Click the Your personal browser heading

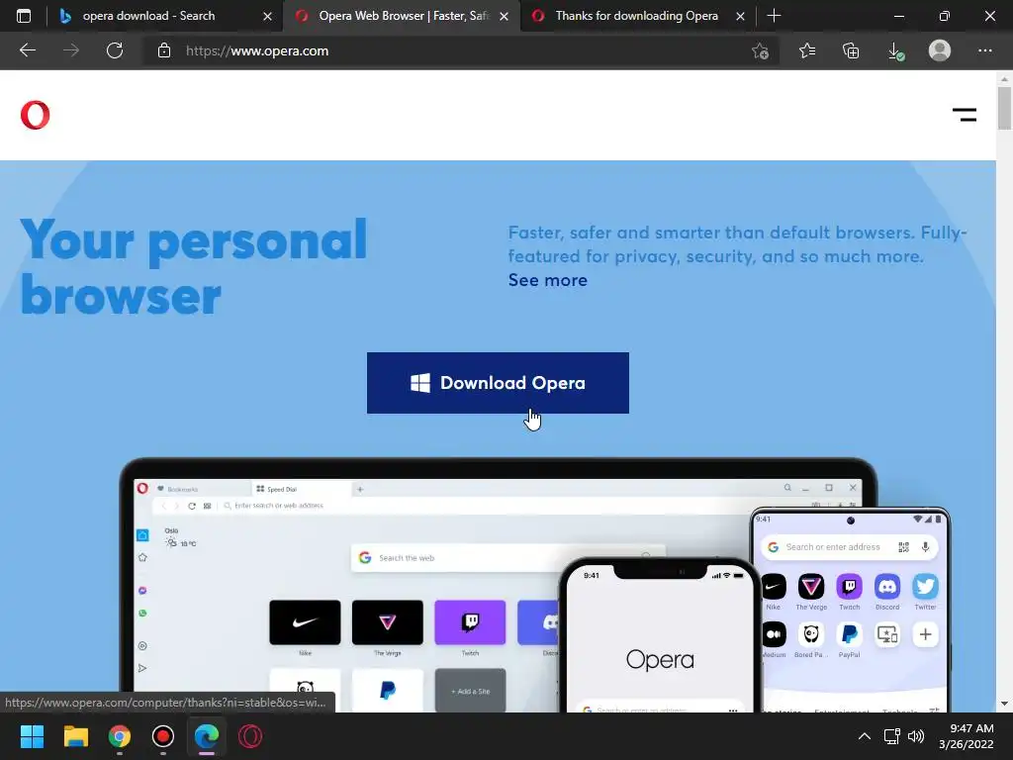[194, 266]
